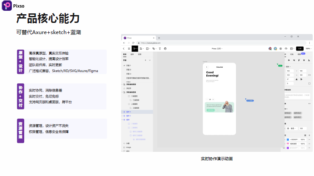Screen dimensions: 314x176
Task: Select the Text tool
Action: tap(160, 49)
